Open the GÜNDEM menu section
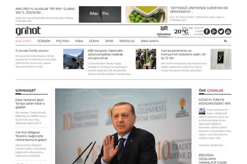247x164 pixels. point(44,41)
